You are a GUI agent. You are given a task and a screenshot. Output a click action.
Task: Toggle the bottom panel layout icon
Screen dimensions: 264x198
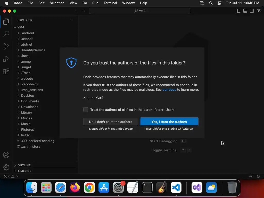coord(245,11)
